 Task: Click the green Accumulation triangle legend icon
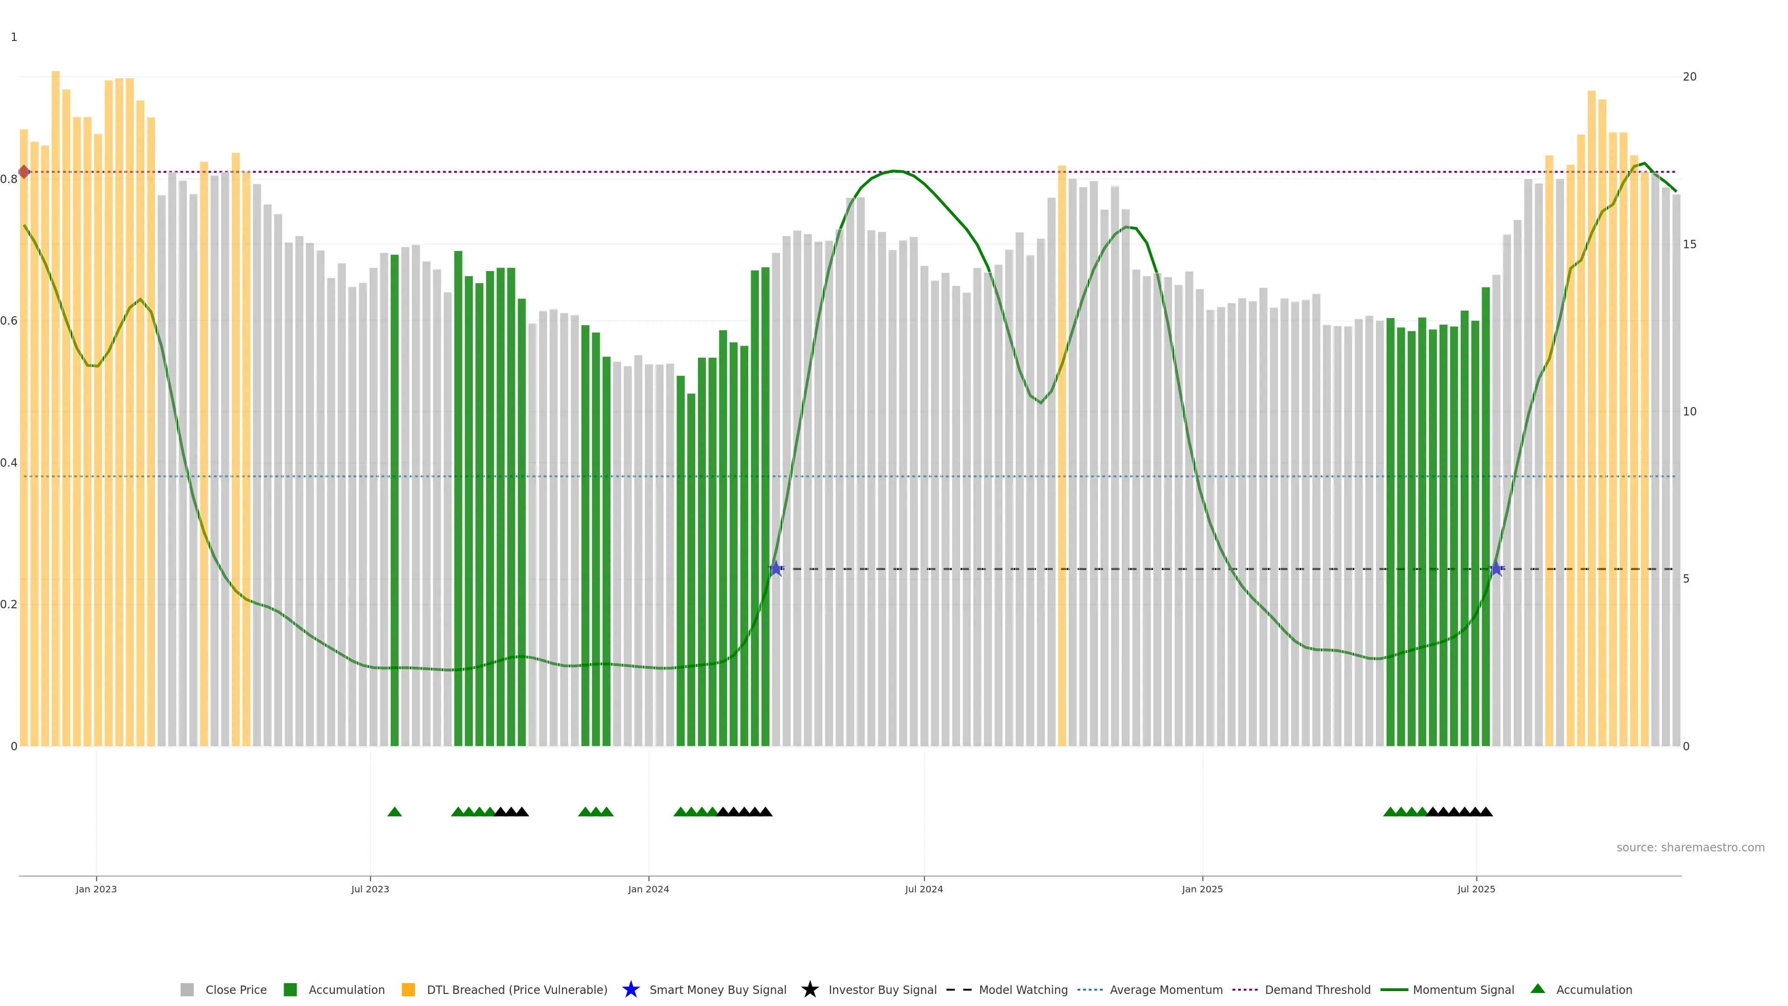tap(1537, 989)
